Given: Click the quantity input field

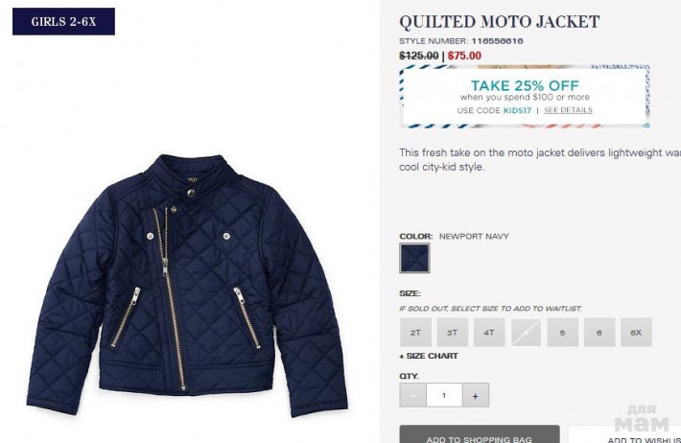Looking at the screenshot, I should click(444, 395).
